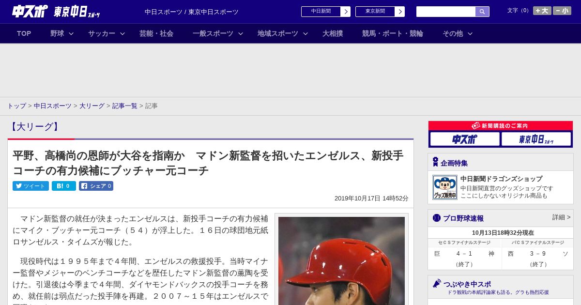The image size is (581, 305).
Task: Click 新聞購読のご案内 banner header
Action: coord(501,125)
